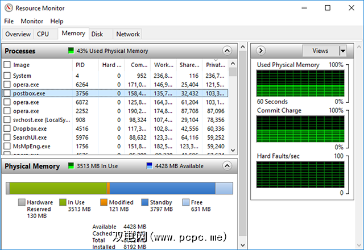Click the Modified orange legend swatch

tap(104, 202)
